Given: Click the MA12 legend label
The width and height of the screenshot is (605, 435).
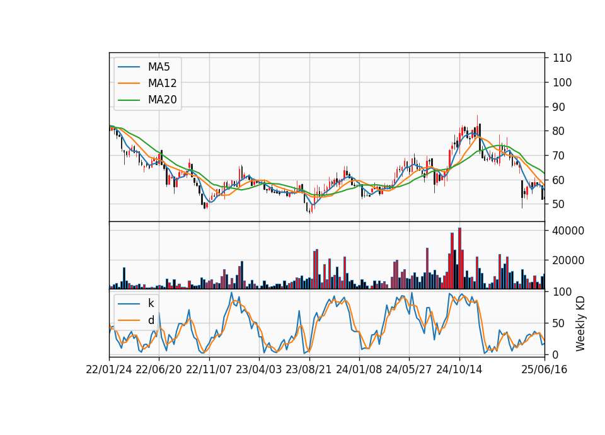Looking at the screenshot, I should click(162, 83).
